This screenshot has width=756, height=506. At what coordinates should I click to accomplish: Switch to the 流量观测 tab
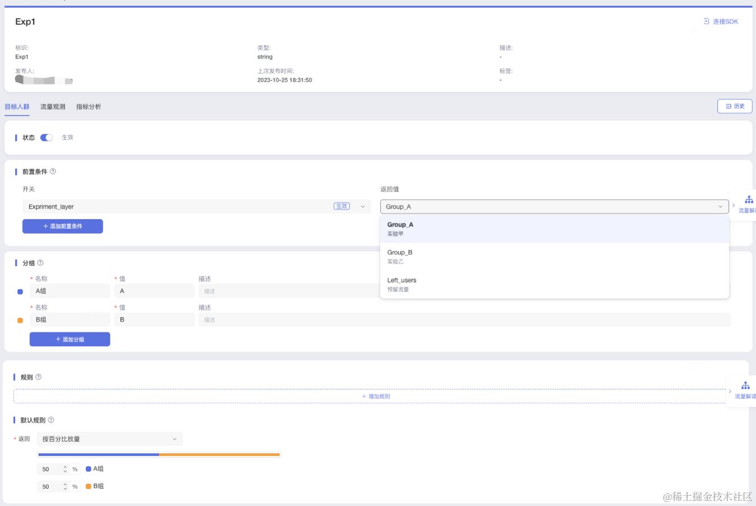point(53,106)
